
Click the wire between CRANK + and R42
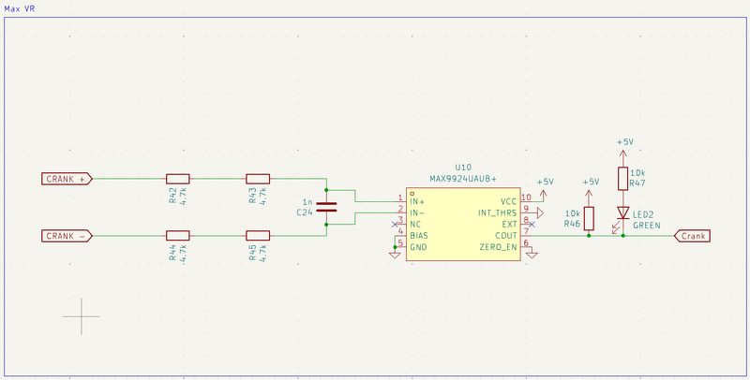[x=129, y=179]
